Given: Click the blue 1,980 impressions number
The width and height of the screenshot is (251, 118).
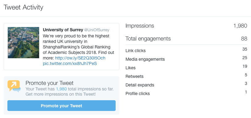Looking at the screenshot, I should click(61, 89).
